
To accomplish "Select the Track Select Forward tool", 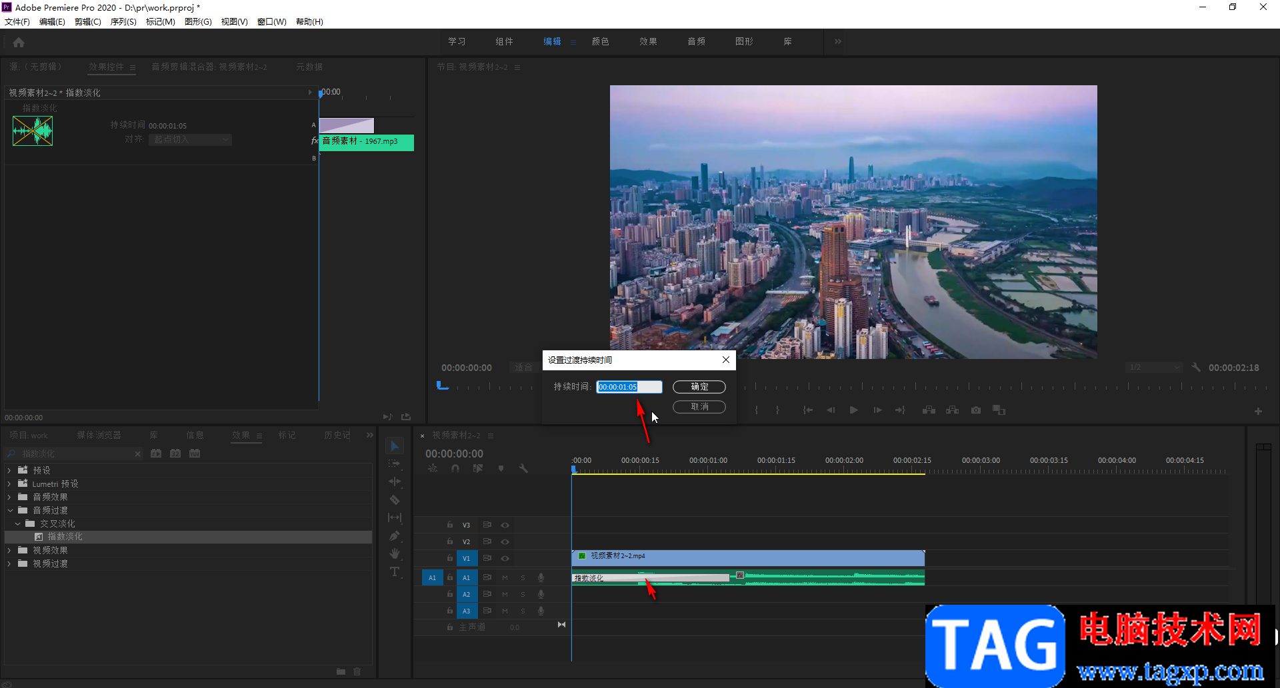I will (x=395, y=464).
